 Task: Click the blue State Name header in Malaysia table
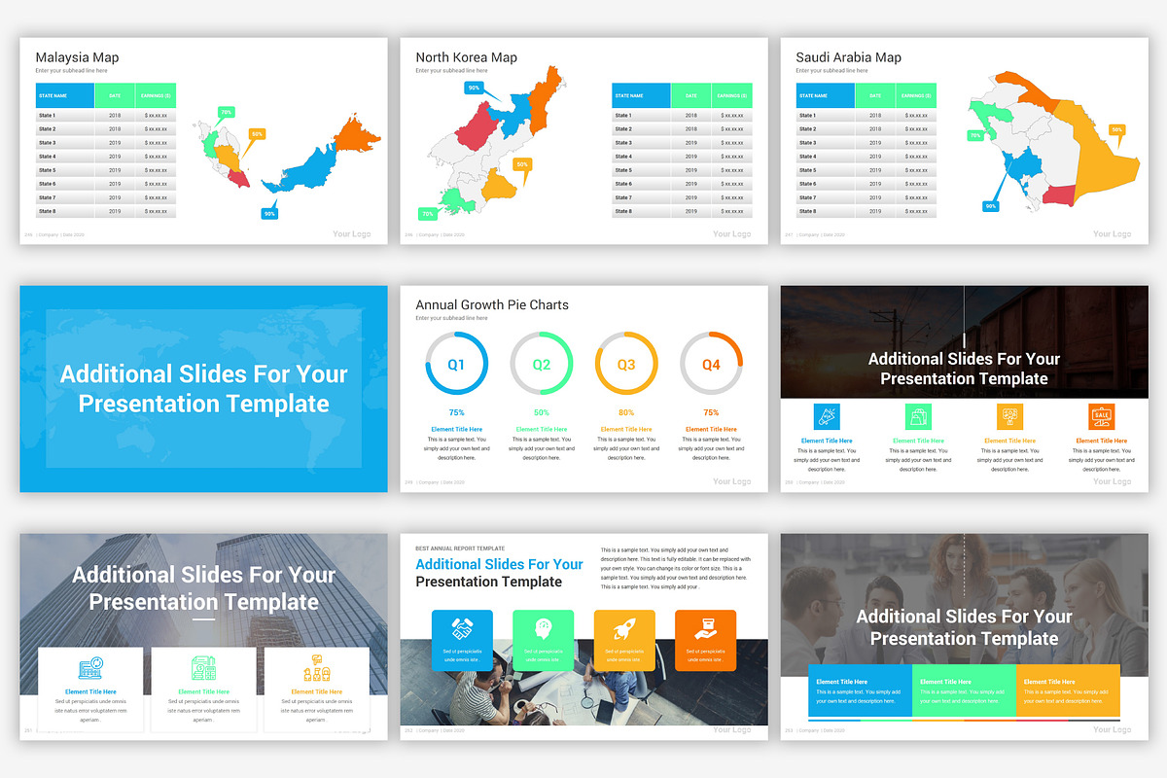pos(65,95)
